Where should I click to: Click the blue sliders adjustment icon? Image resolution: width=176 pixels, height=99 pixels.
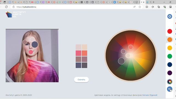[170, 89]
